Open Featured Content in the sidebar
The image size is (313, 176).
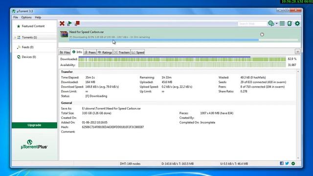(x=33, y=26)
